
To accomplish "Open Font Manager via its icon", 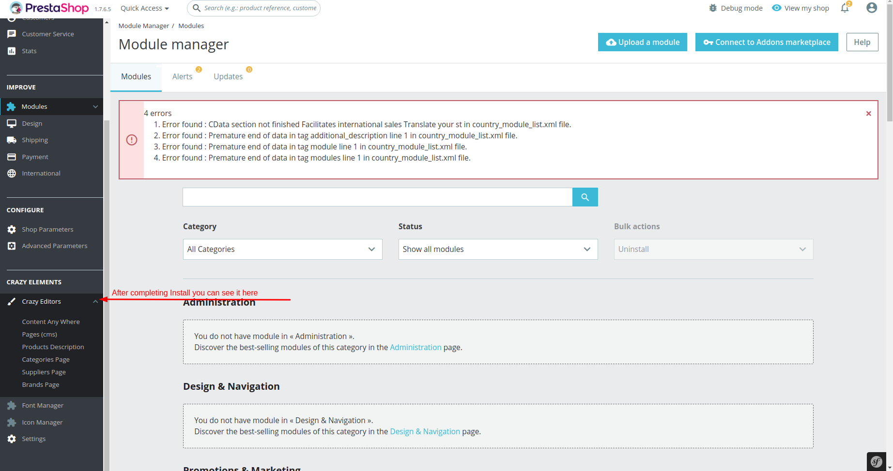I will click(x=12, y=405).
